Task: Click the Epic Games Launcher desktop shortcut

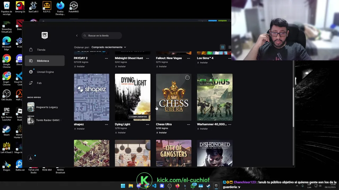Action: coord(7,114)
